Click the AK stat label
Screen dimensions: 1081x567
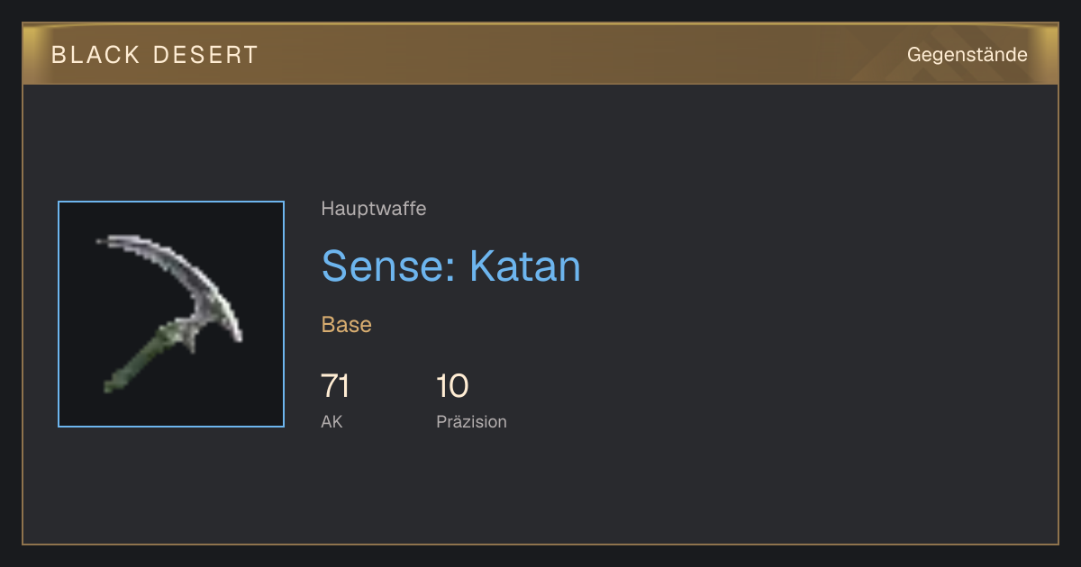(332, 421)
